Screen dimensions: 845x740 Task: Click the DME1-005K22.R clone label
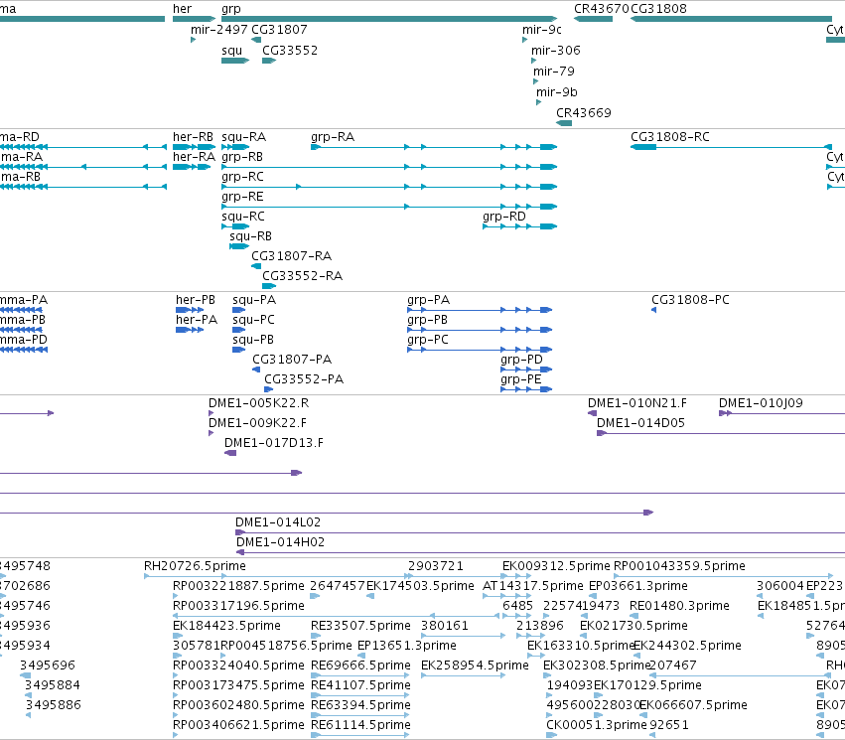tap(259, 403)
